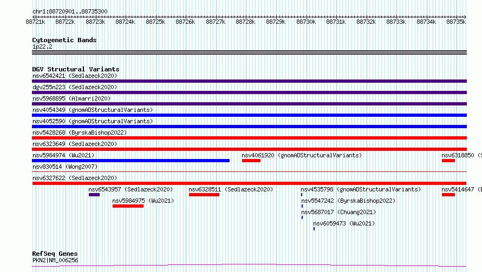
Task: Click the red bar under nsv6327622
Action: 249,183
